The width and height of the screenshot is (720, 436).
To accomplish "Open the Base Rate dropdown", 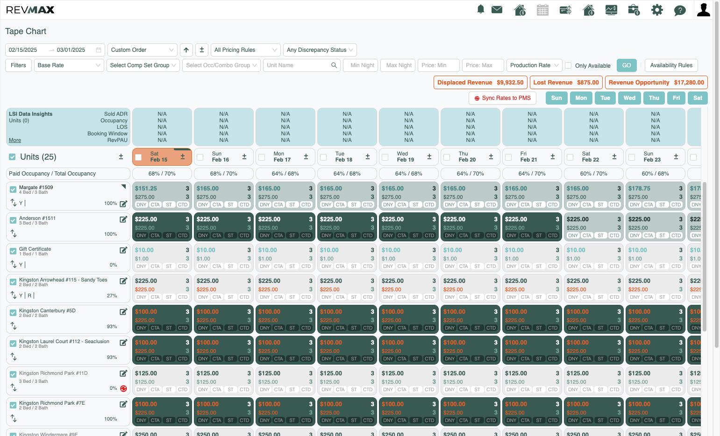I will (x=69, y=65).
